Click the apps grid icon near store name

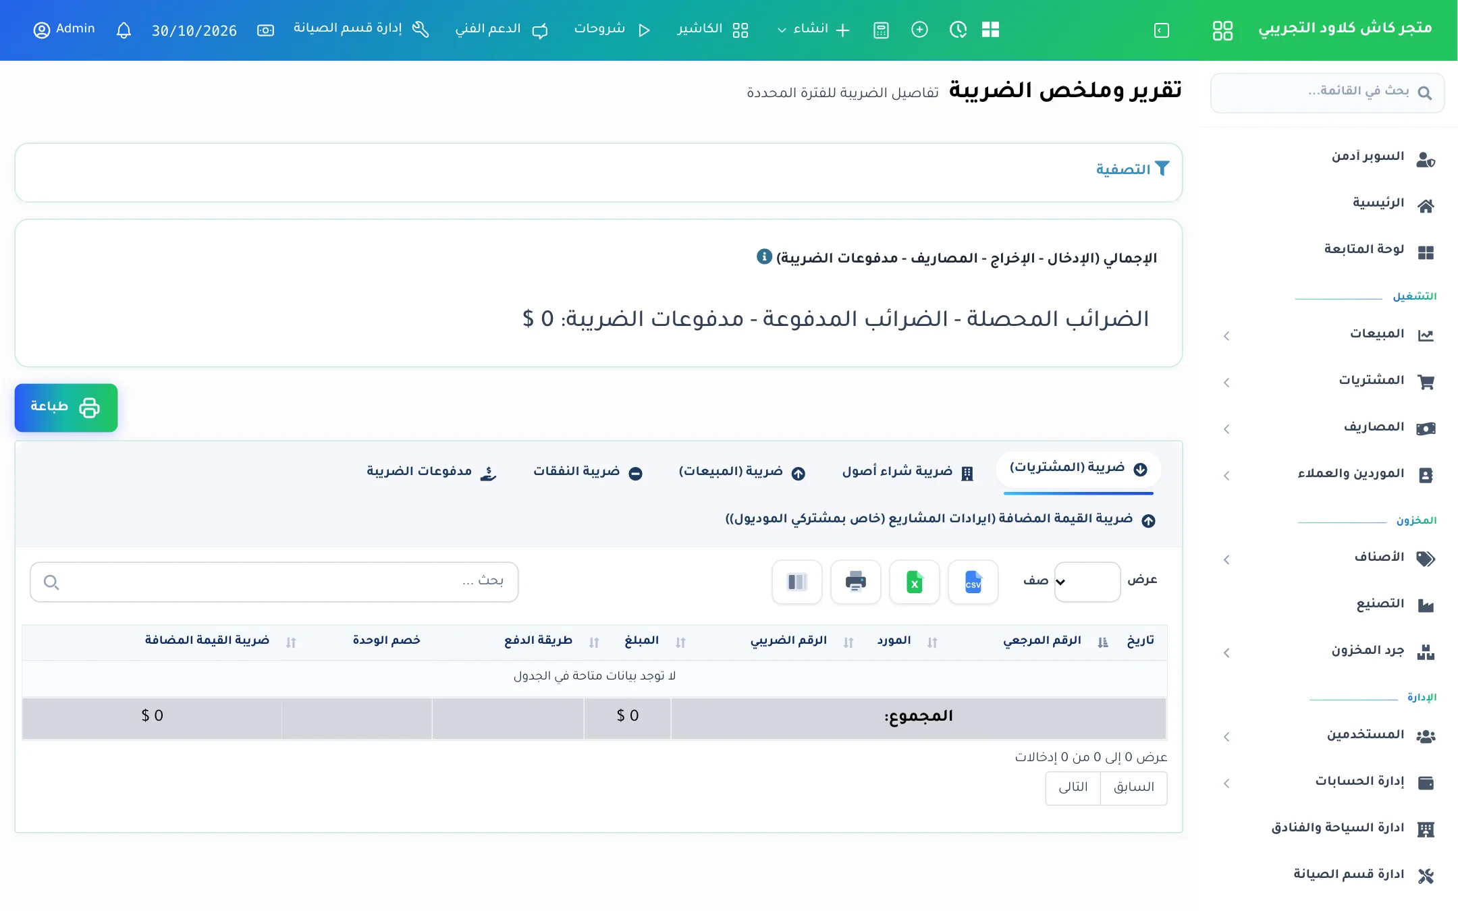point(1222,30)
